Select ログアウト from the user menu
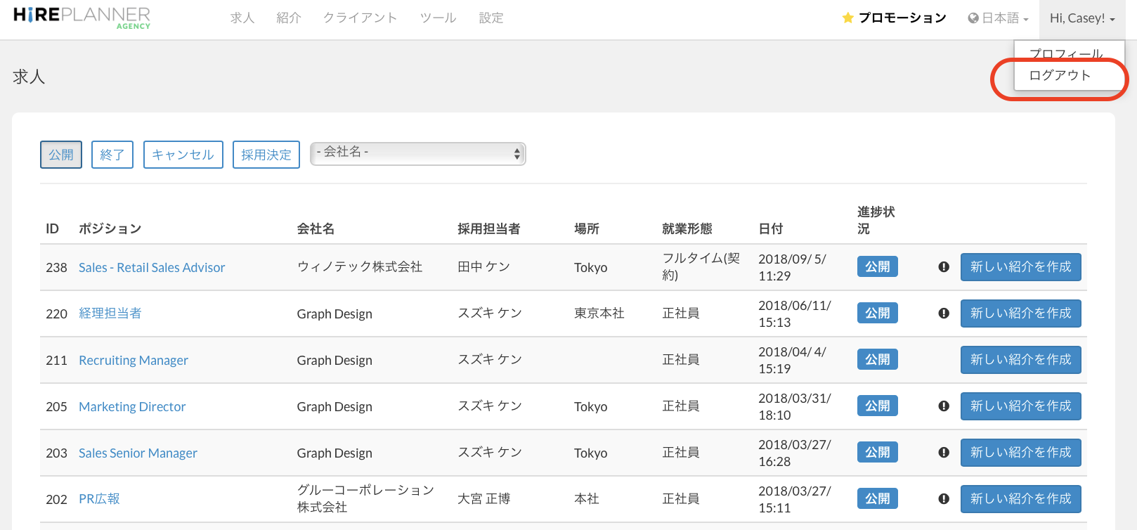Viewport: 1137px width, 530px height. (1060, 76)
